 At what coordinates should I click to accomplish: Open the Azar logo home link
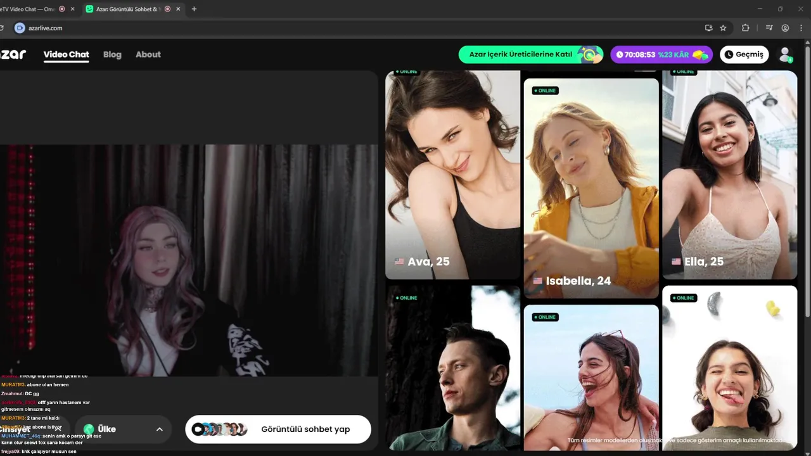click(x=13, y=54)
